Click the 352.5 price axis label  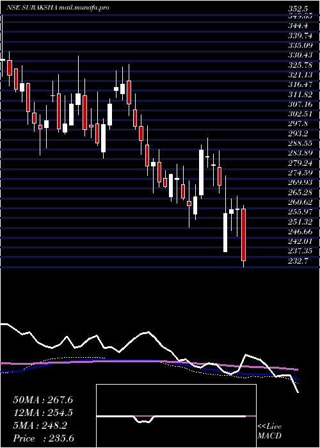299,9
